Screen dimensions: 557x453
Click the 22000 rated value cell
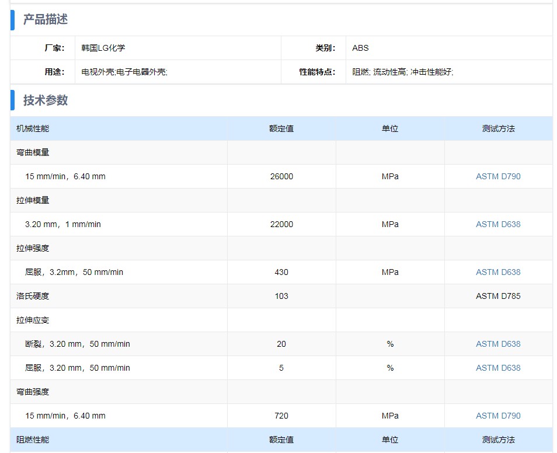[x=281, y=224]
